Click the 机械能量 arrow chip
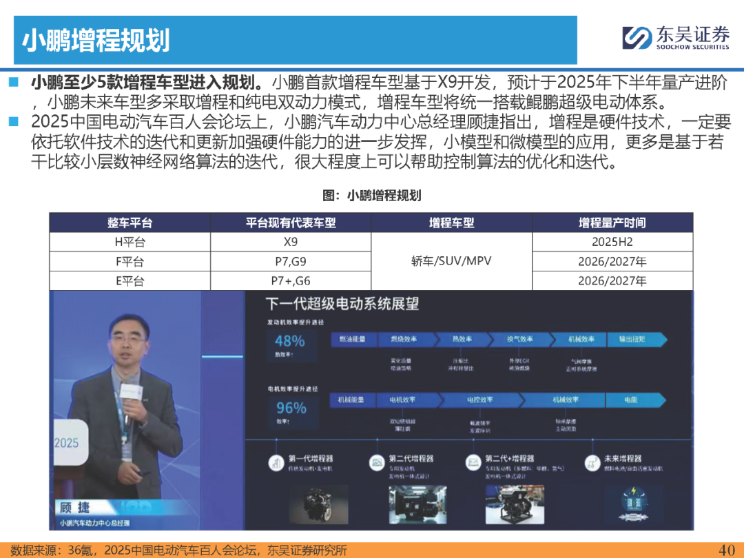Screen dimensions: 744x558 [x=352, y=400]
